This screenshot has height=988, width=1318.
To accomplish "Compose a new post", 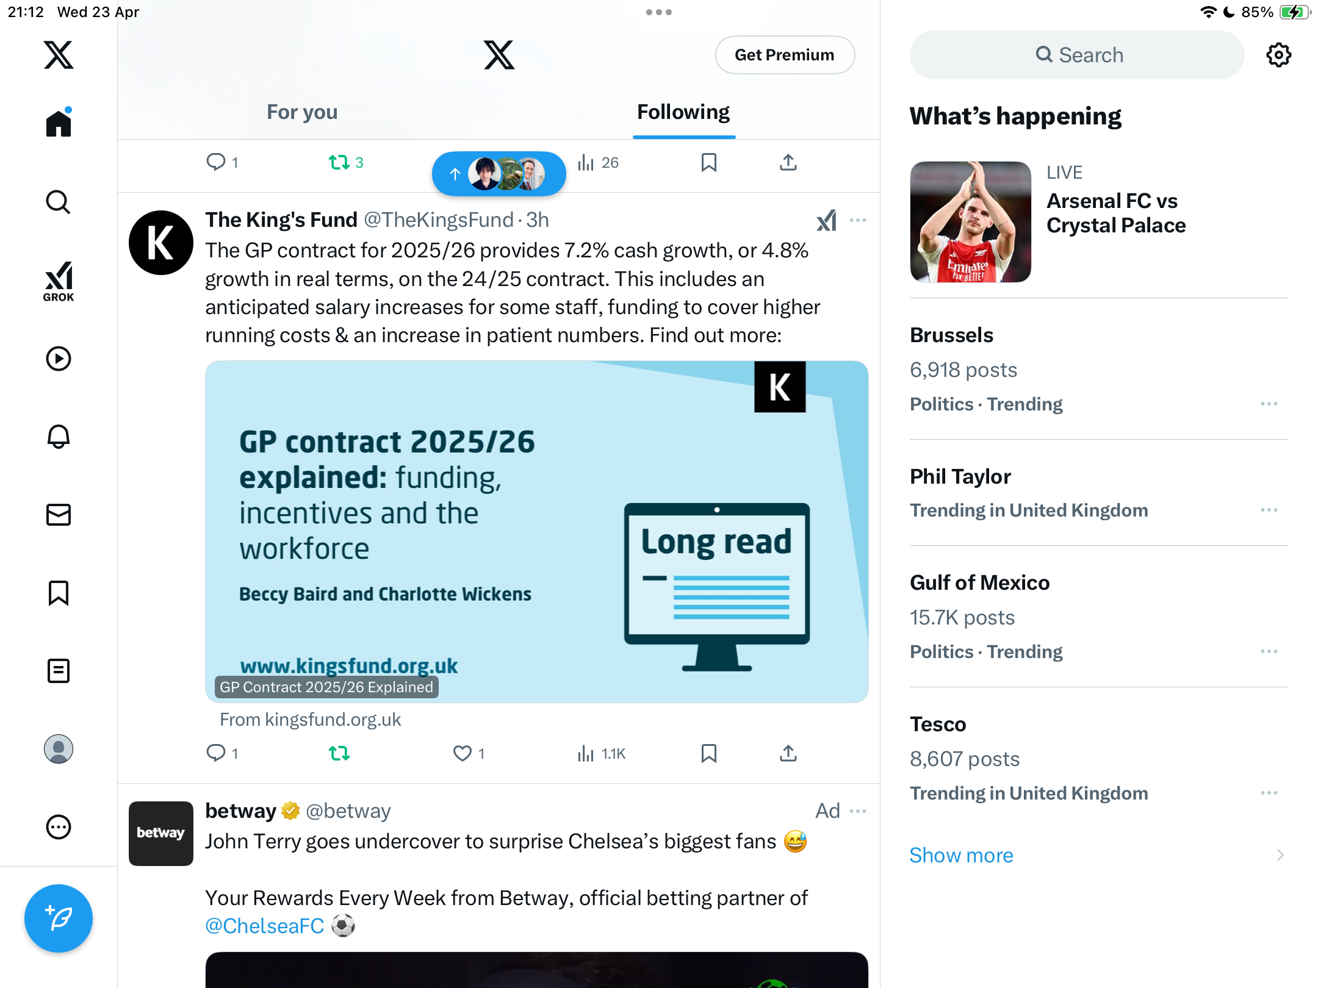I will pyautogui.click(x=59, y=918).
